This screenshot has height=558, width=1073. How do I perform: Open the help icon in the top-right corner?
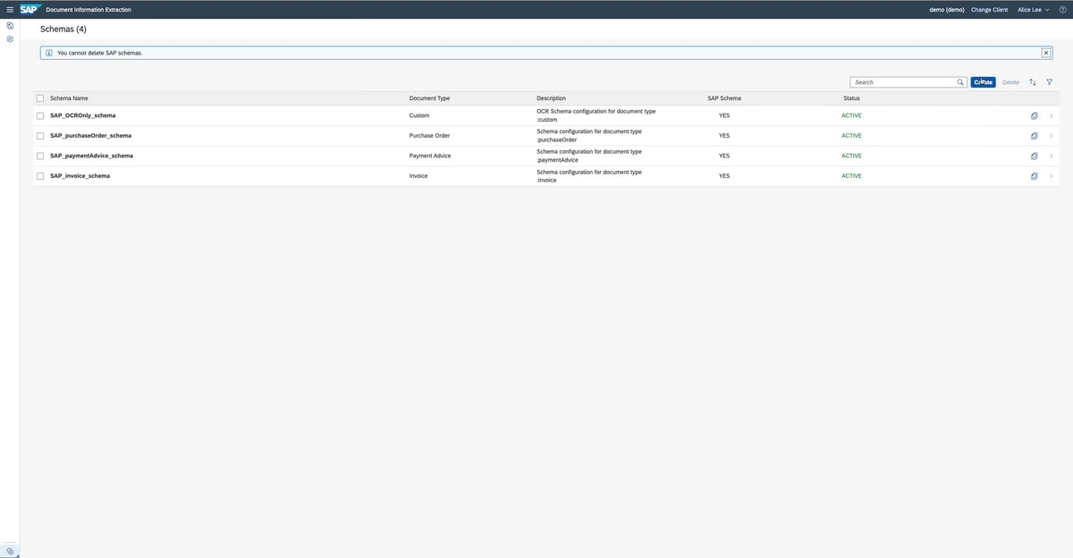(1060, 8)
